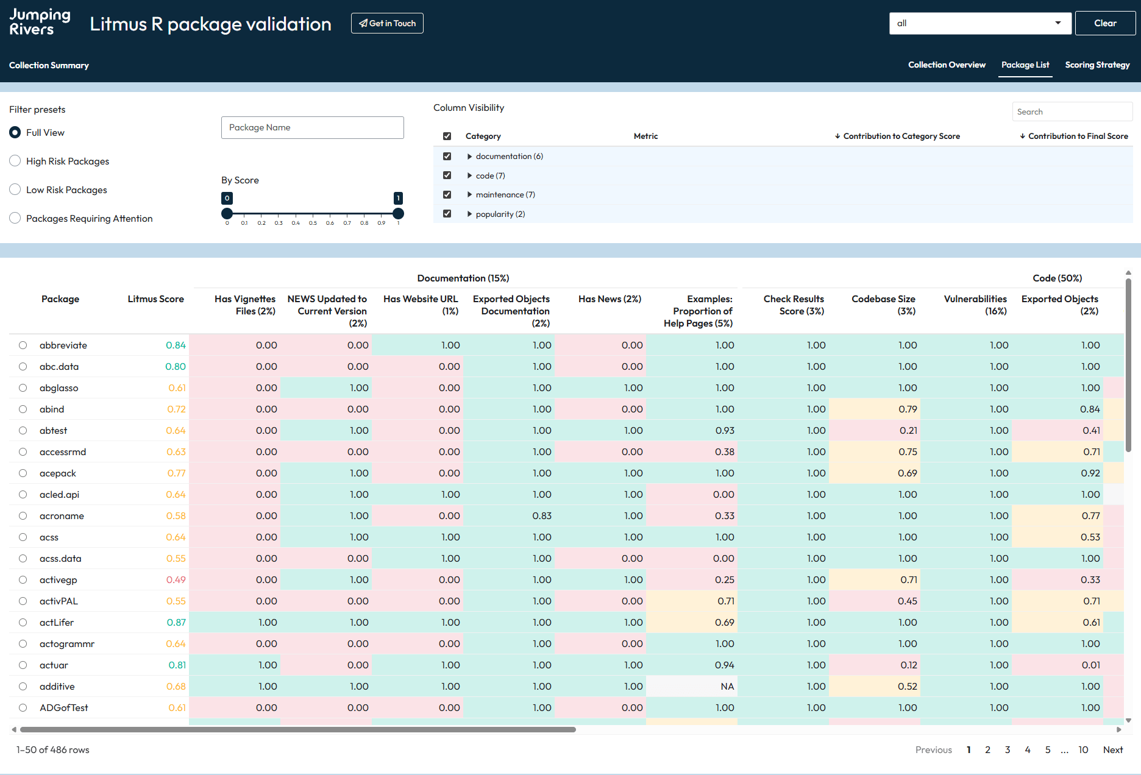The height and width of the screenshot is (775, 1141).
Task: Click the Get in Touch button
Action: (387, 23)
